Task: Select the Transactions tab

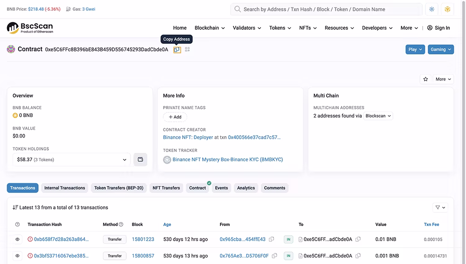Action: click(22, 188)
